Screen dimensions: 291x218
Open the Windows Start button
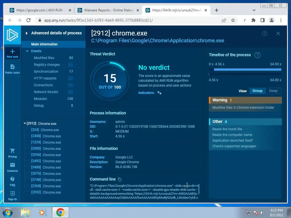[x=8, y=212]
